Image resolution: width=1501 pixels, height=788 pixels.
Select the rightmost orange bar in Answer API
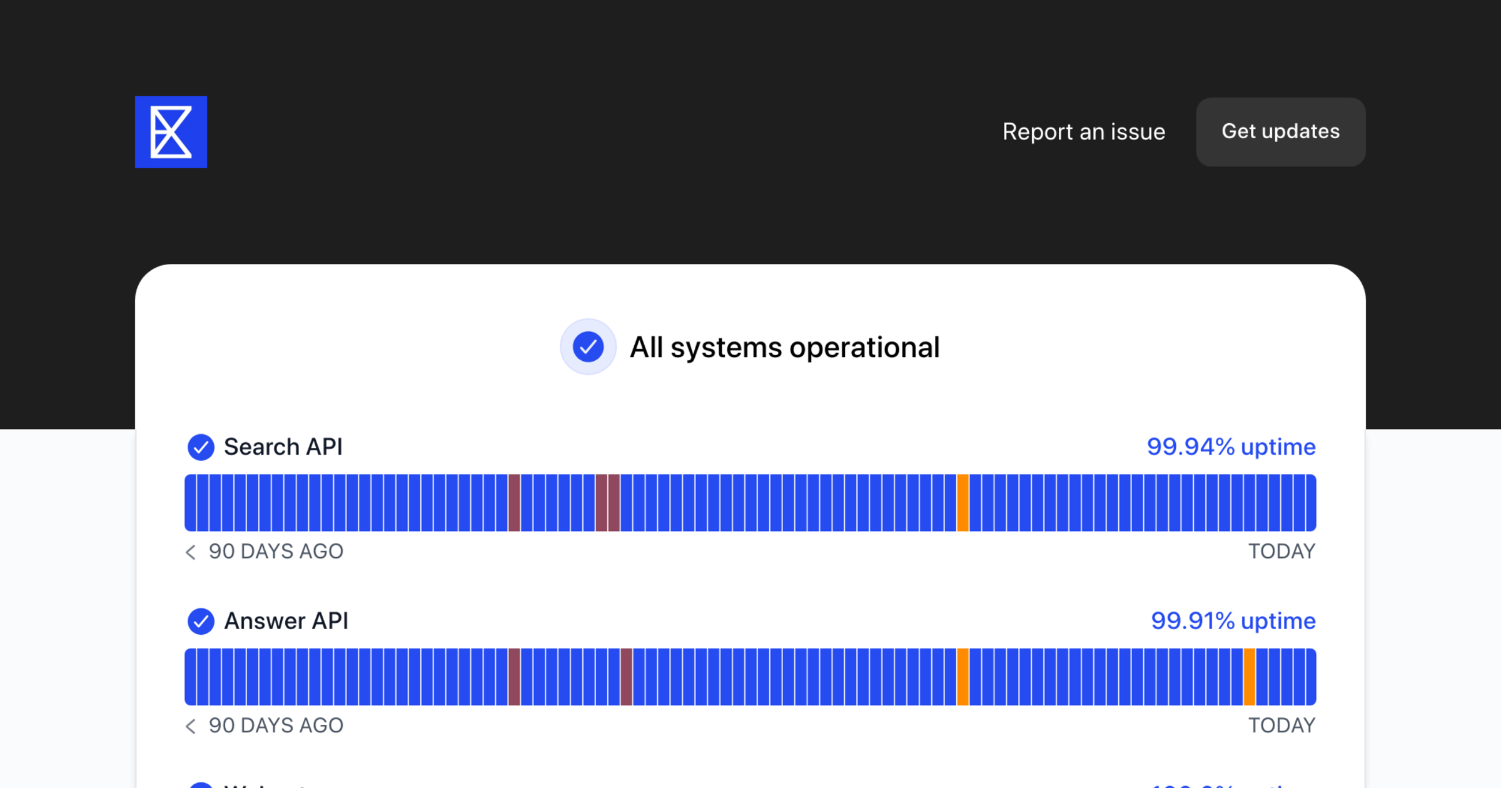(x=1249, y=677)
